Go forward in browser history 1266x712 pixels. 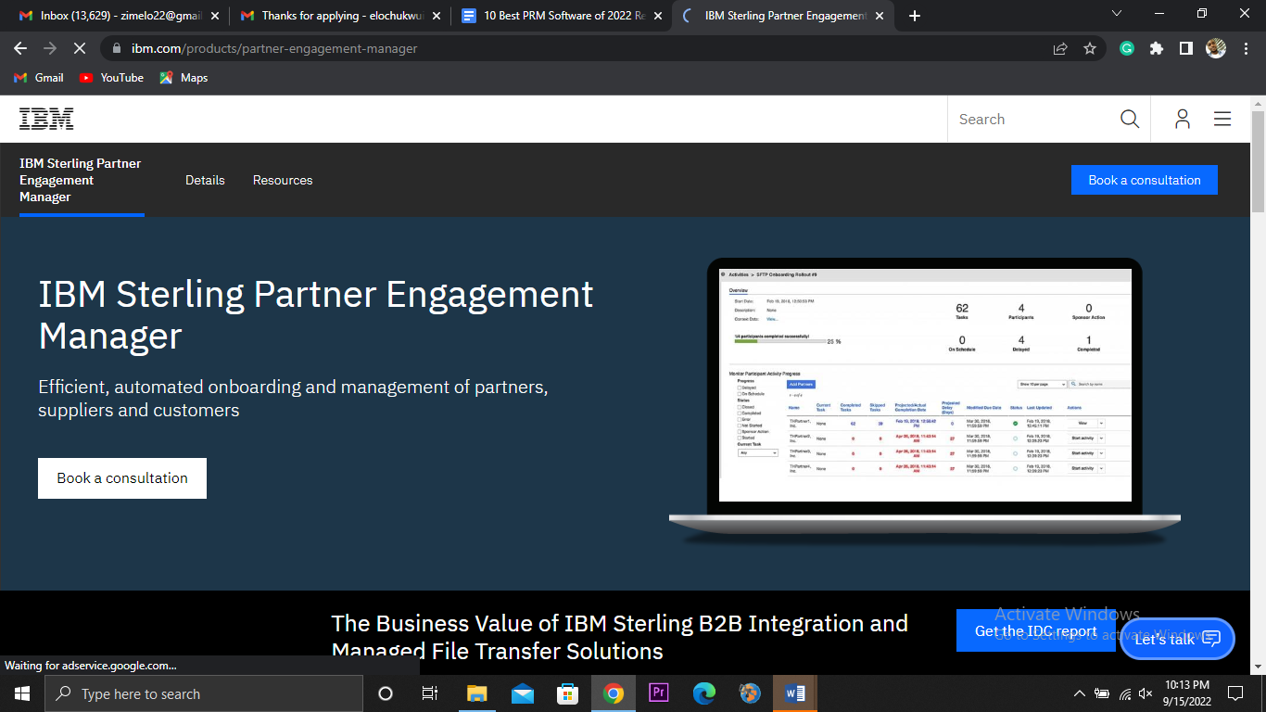[50, 48]
